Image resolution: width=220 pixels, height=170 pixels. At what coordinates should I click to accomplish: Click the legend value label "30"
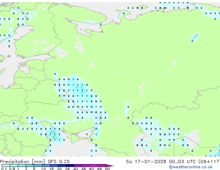(75, 169)
